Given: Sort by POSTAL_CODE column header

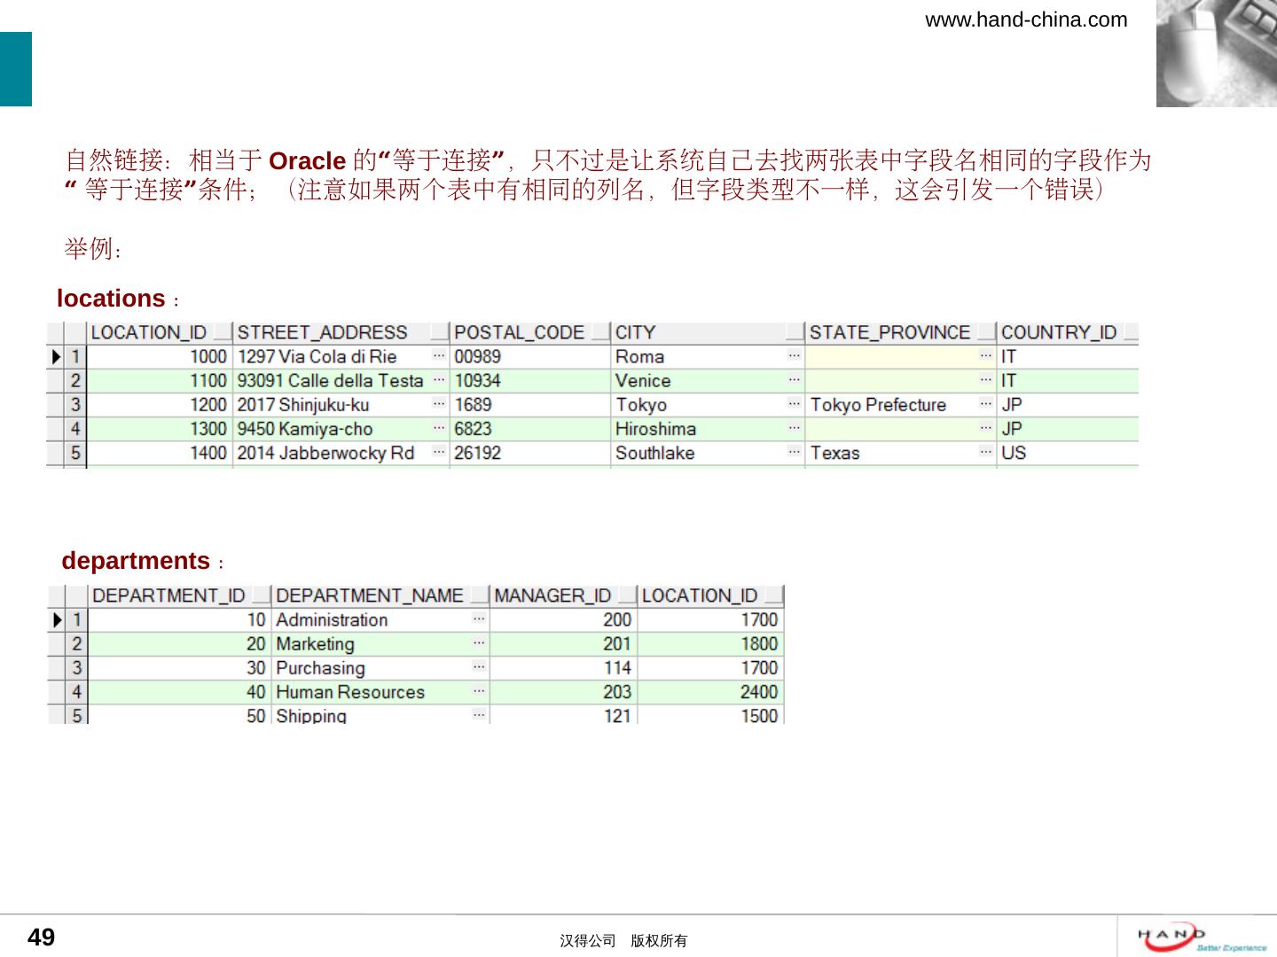Looking at the screenshot, I should click(x=530, y=332).
